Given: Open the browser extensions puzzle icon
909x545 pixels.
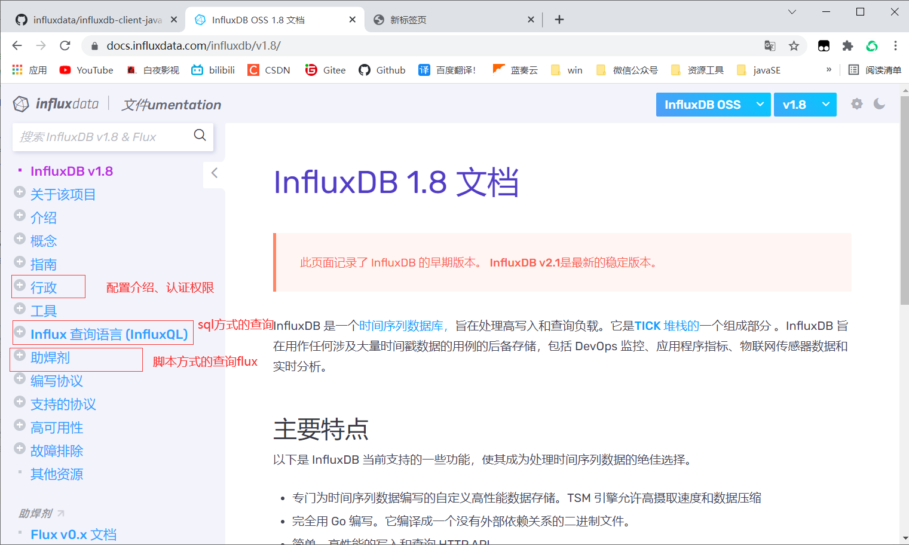Looking at the screenshot, I should coord(848,45).
